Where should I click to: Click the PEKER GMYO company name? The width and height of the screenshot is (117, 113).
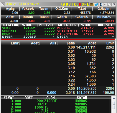(29, 4)
